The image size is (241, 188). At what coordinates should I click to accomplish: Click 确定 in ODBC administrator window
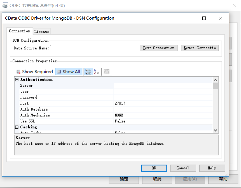[124, 179]
